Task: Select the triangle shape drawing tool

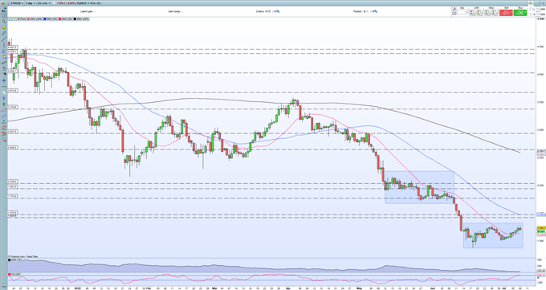Action: 4,121
